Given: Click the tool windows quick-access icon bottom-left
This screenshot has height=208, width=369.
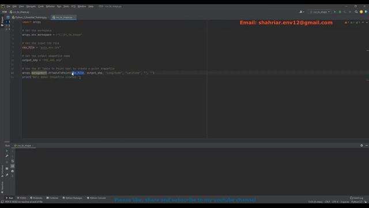Looking at the screenshot, I should coord(2,202).
